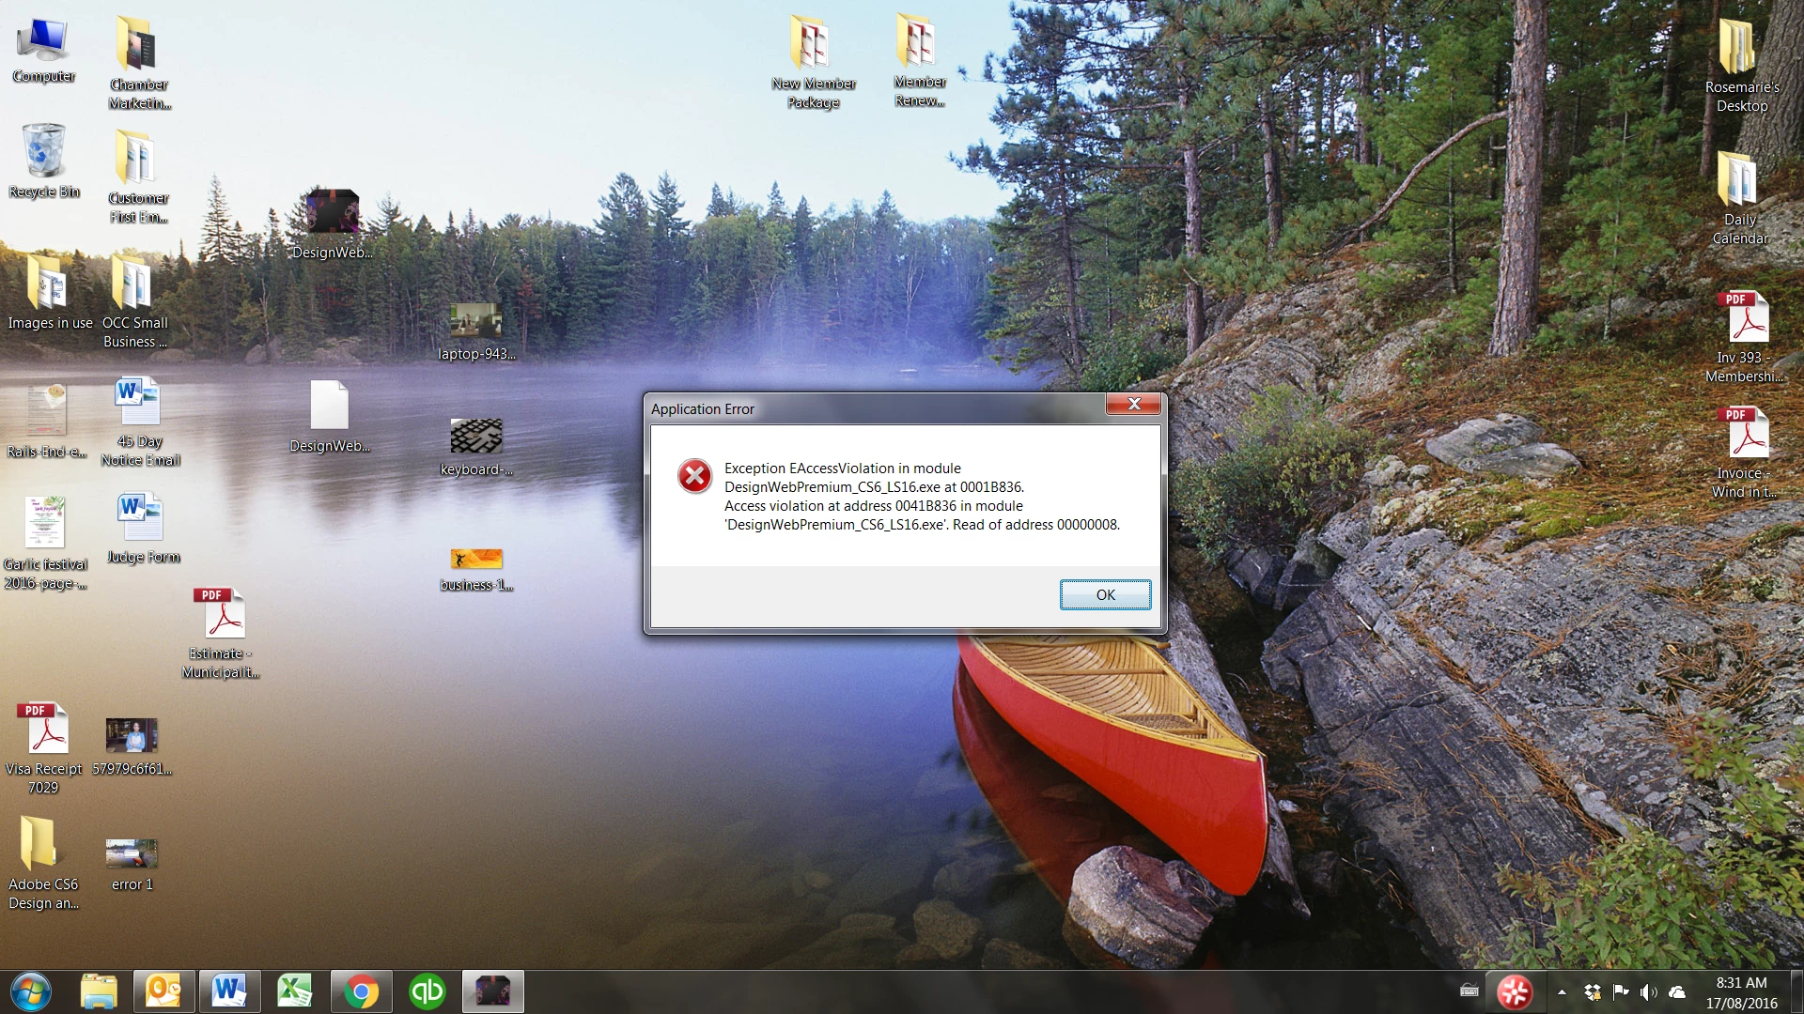Select the Adobe CS6 Design folder
This screenshot has height=1014, width=1804.
[x=39, y=843]
